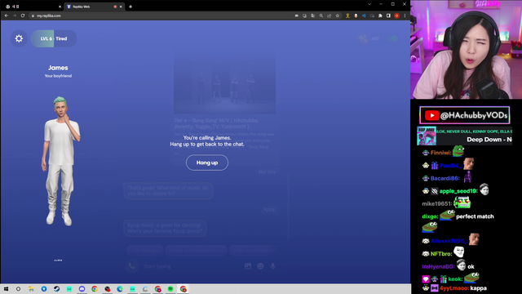Open the tab search chevron dropdown

pos(369,4)
